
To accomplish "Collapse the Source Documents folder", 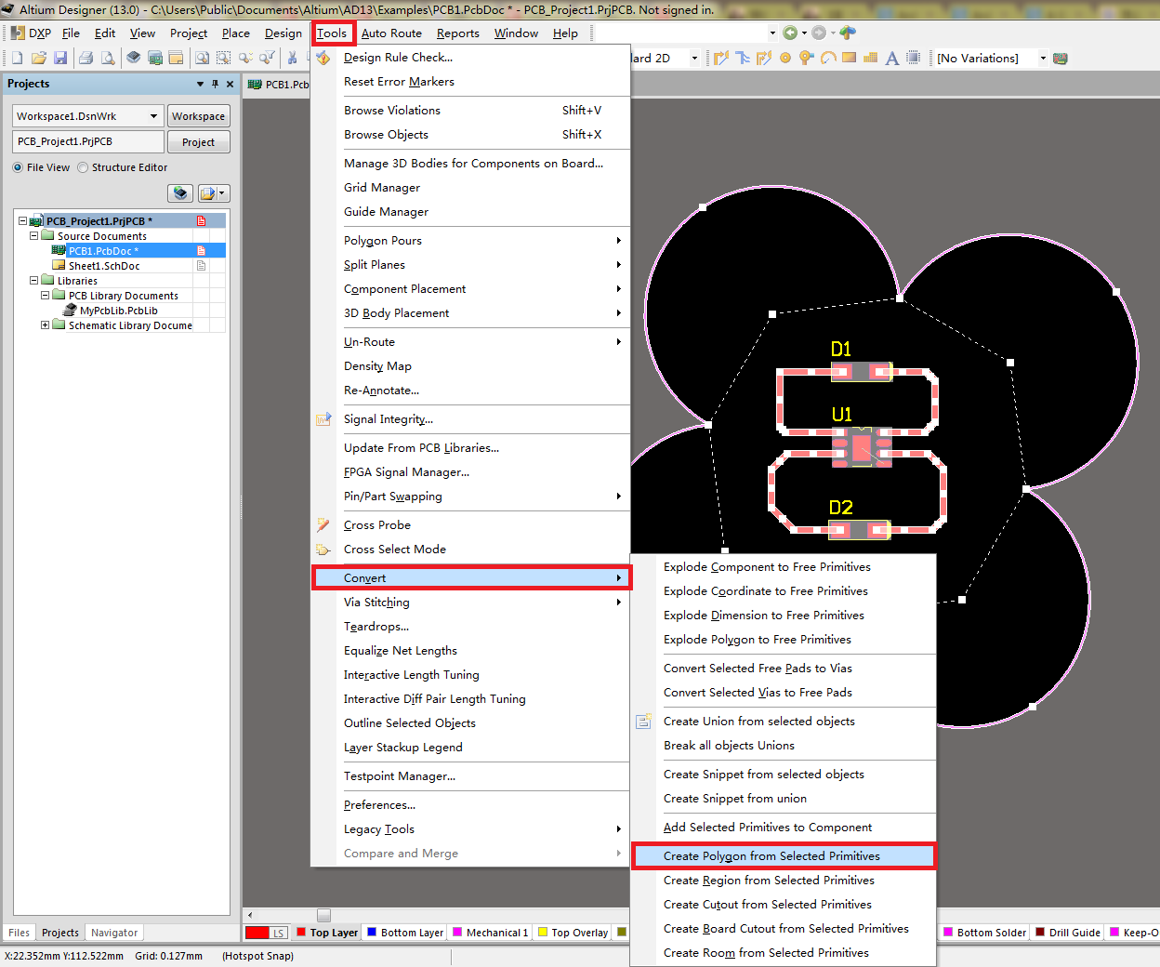I will click(x=34, y=236).
